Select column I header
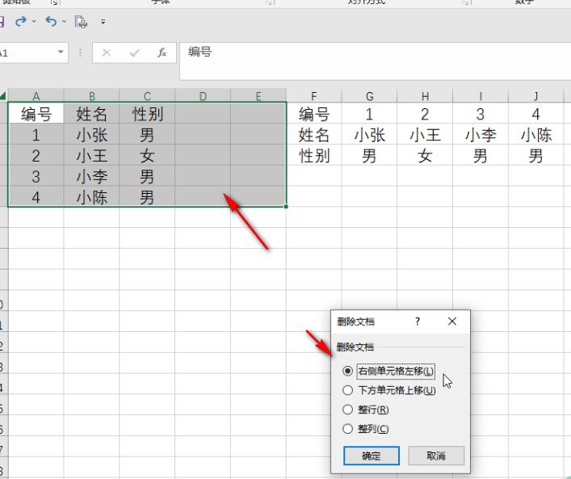571x479 pixels. pos(481,96)
